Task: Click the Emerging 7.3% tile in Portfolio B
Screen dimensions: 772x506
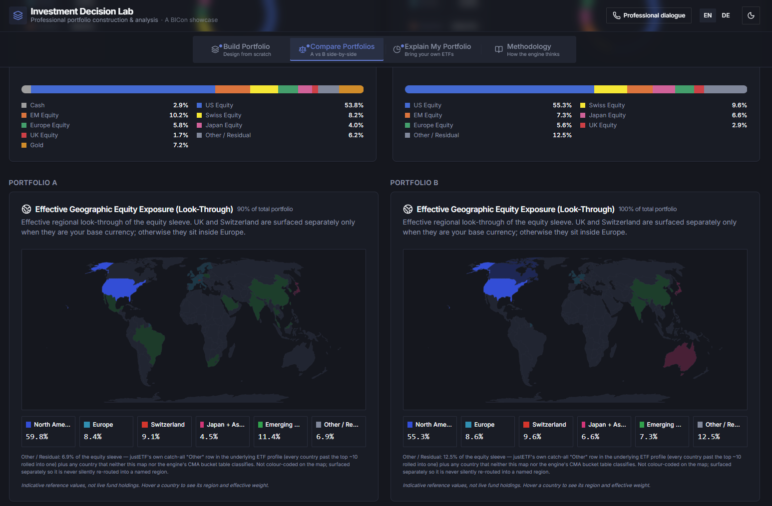Action: click(x=662, y=431)
